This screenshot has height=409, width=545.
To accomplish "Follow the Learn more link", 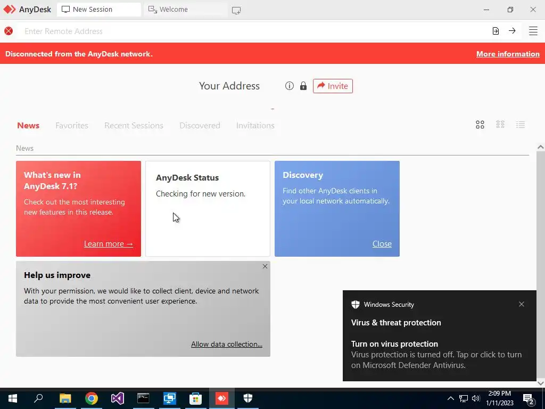I will [x=109, y=244].
